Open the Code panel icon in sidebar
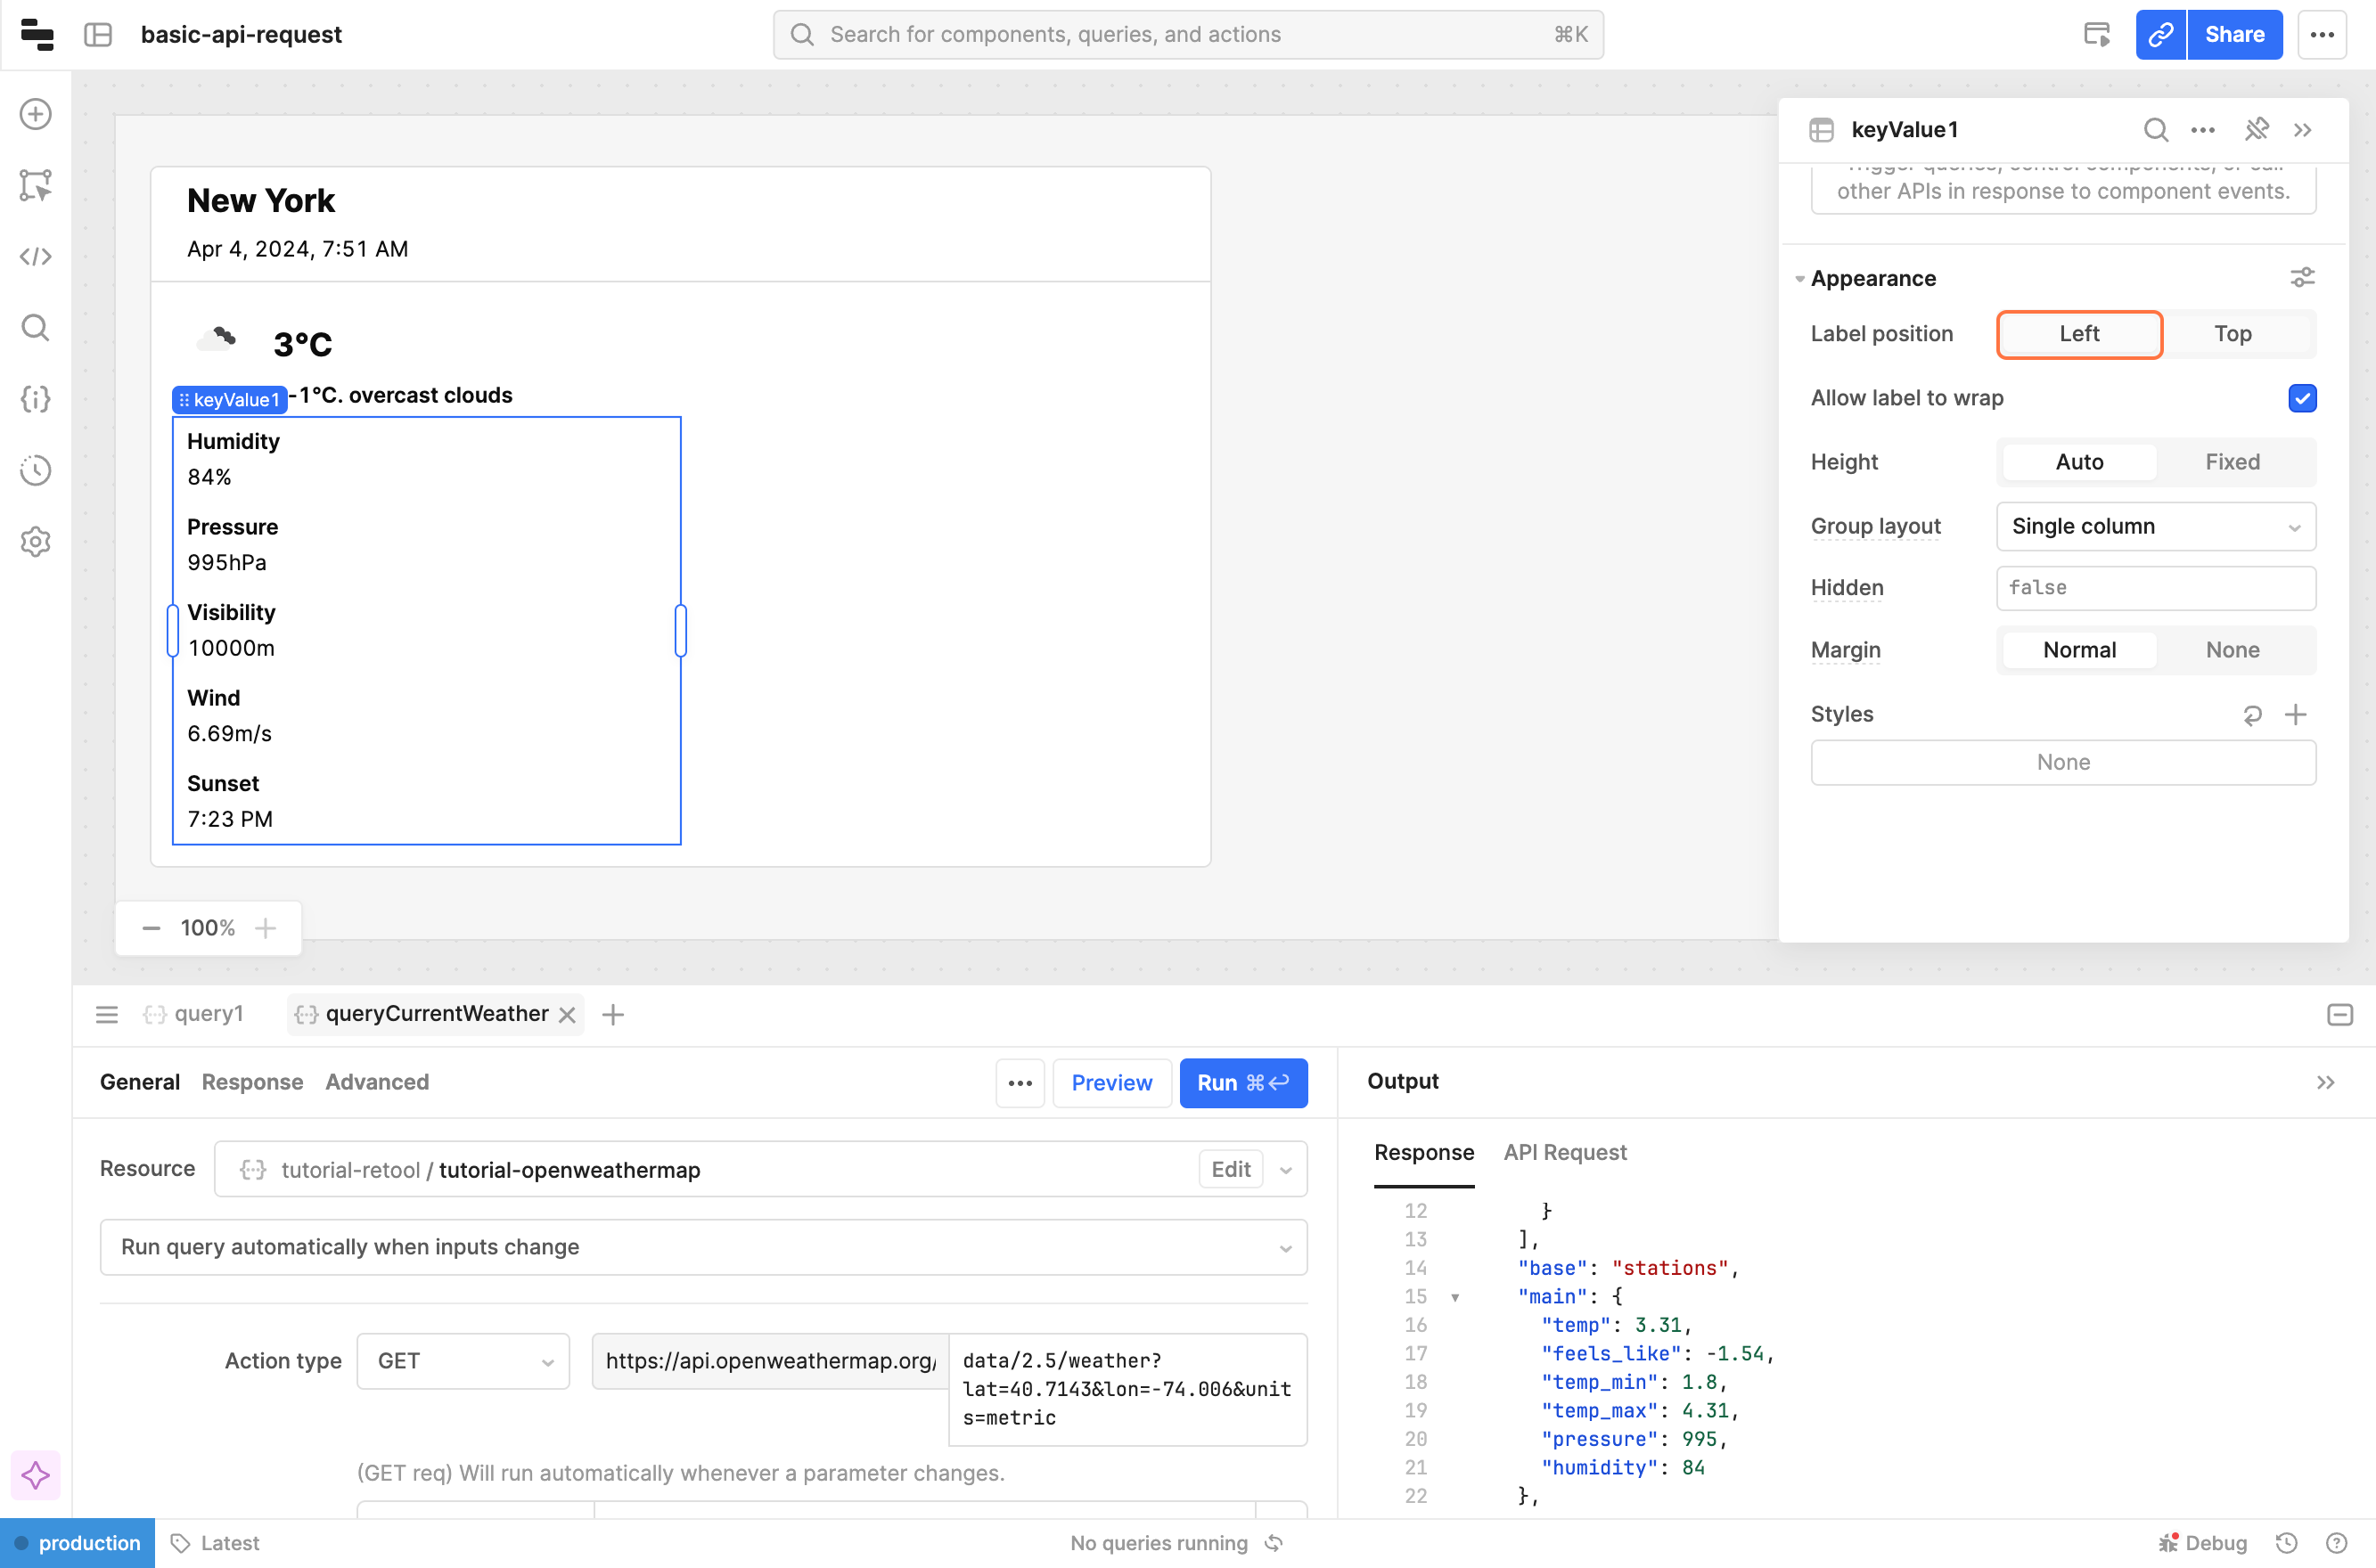 point(36,257)
